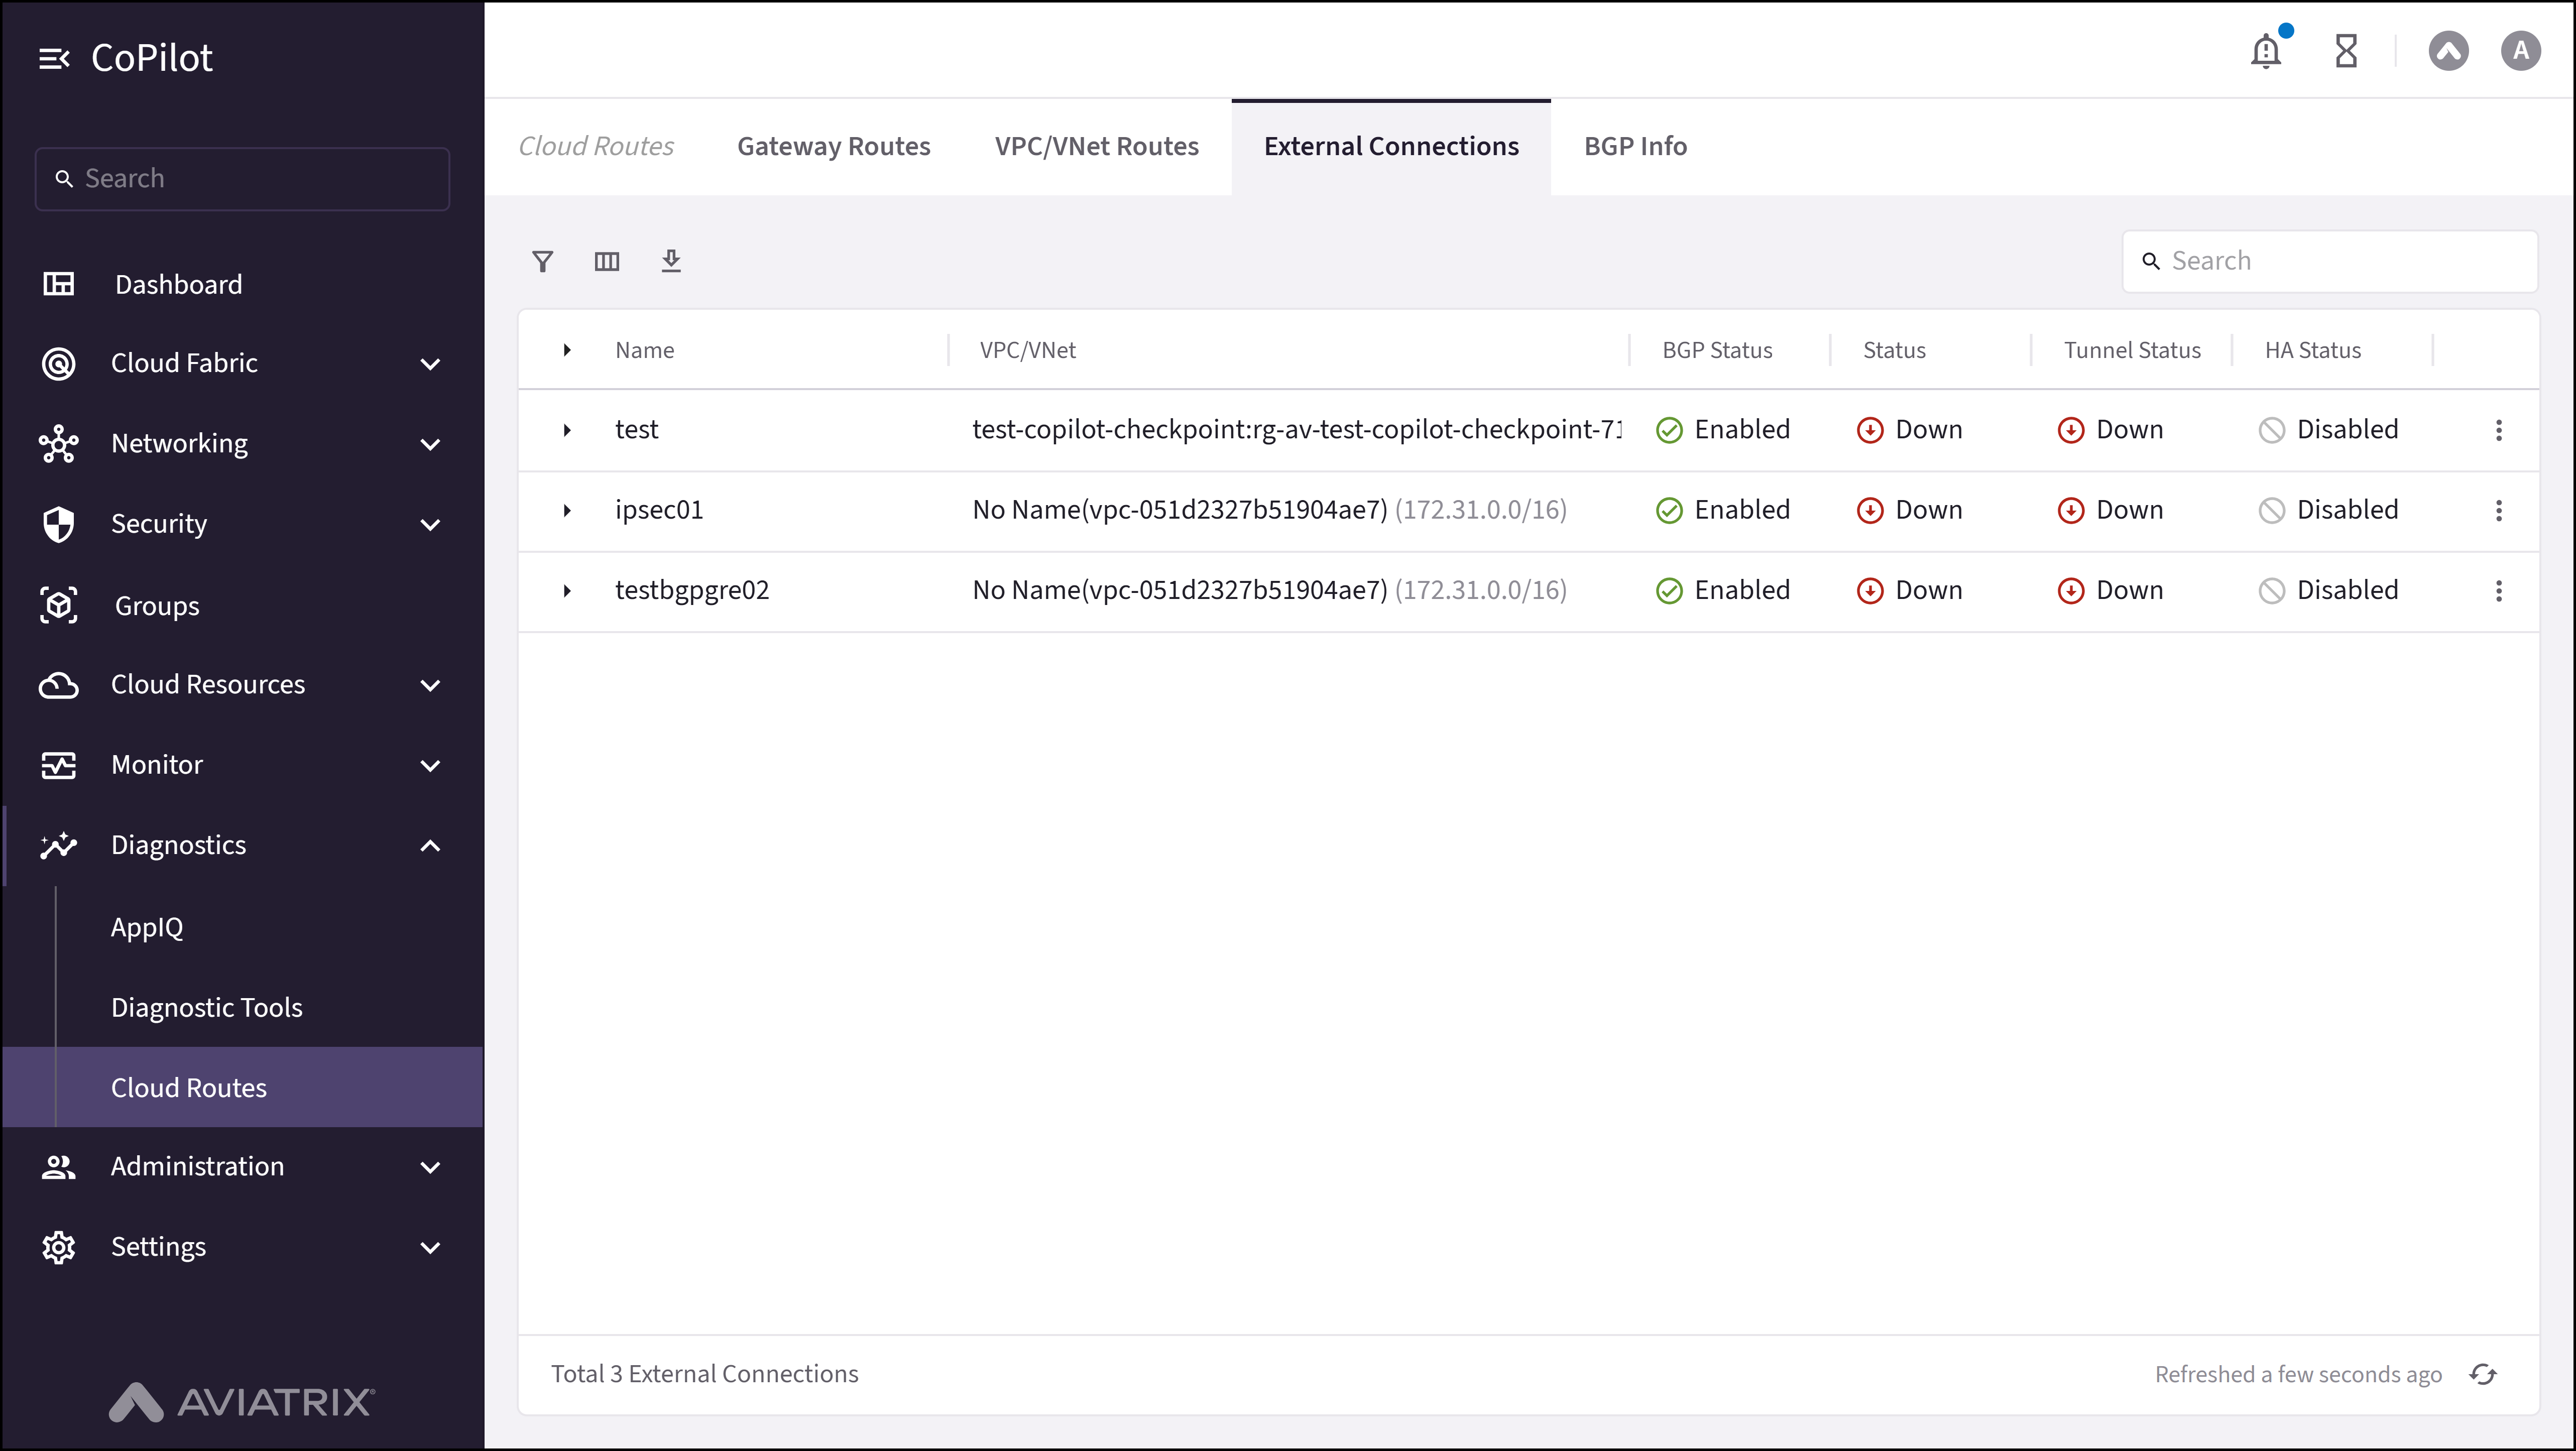Switch to the BGP Info tab
This screenshot has height=1451, width=2576.
coord(1635,146)
